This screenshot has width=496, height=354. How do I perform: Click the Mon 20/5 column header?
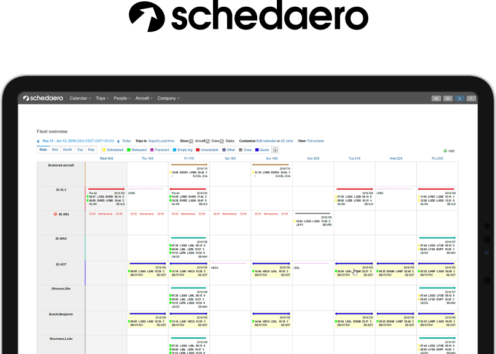(x=313, y=159)
